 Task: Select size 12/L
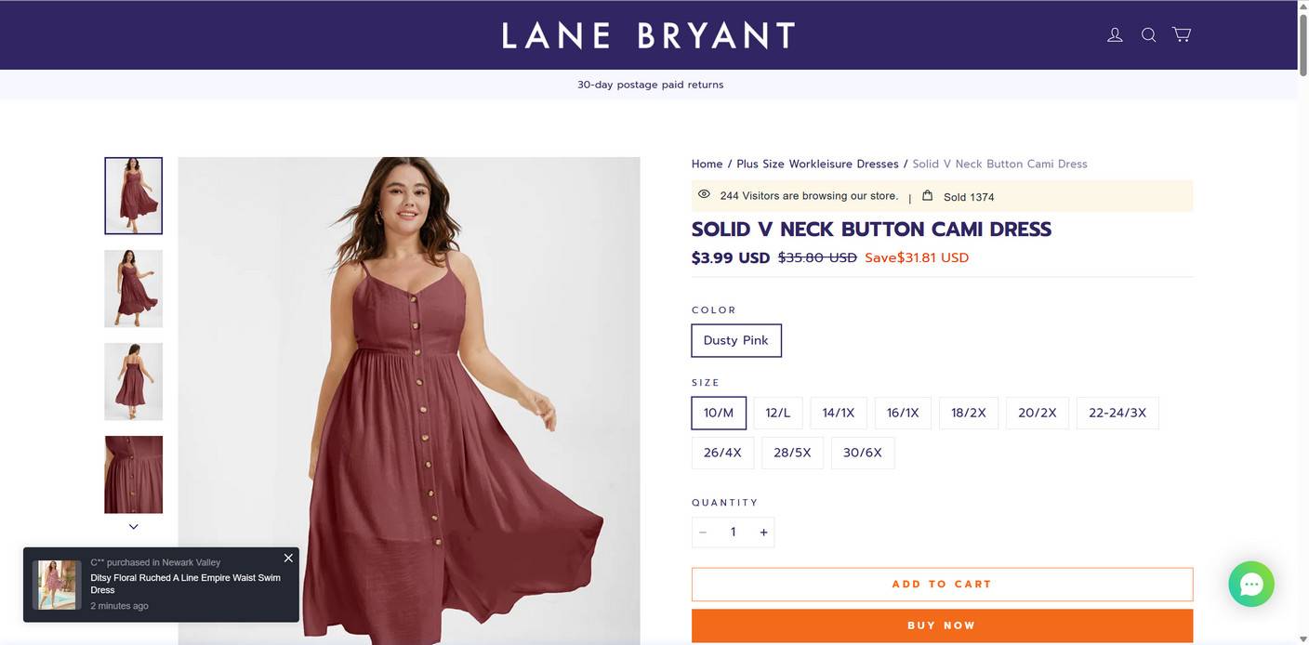777,413
